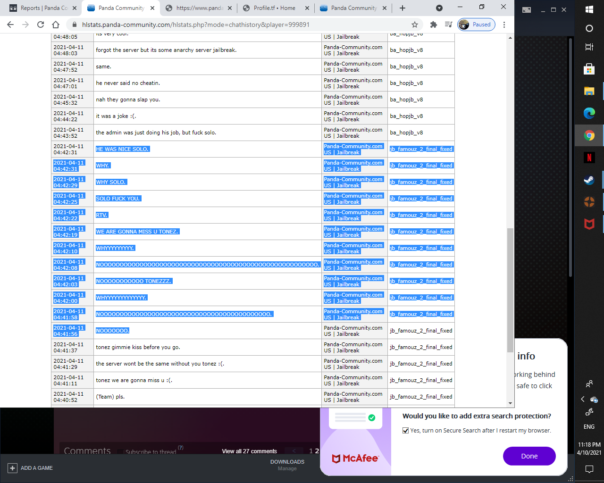Click the page vertical scrollbar thumb
This screenshot has width=604, height=483.
point(510,290)
